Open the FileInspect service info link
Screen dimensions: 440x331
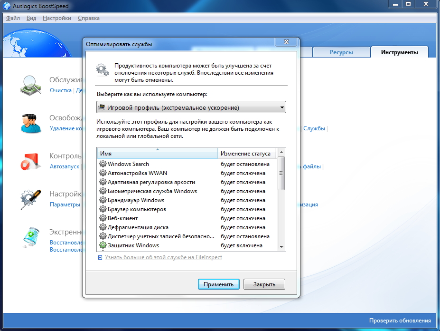(x=163, y=257)
